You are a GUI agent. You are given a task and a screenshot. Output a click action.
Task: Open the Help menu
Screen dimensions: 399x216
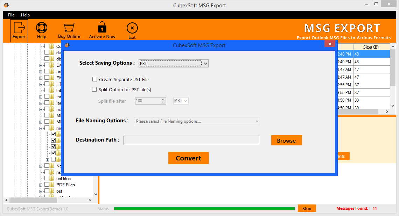(x=25, y=15)
